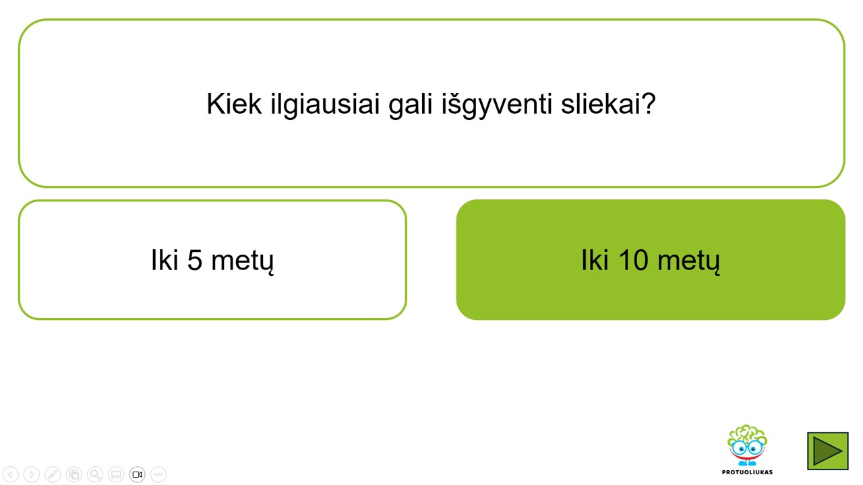Click the green play next button

(x=828, y=451)
